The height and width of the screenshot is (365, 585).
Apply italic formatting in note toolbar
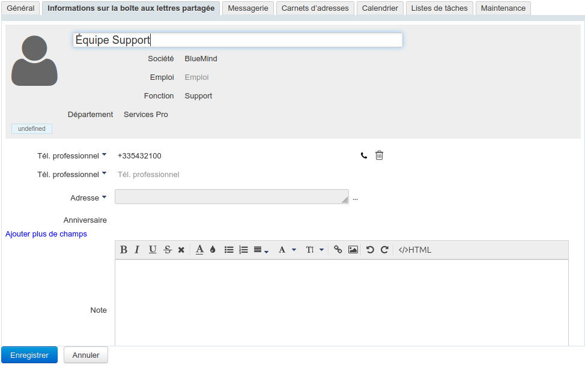(137, 250)
